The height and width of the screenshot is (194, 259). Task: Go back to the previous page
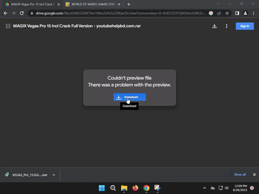click(6, 13)
